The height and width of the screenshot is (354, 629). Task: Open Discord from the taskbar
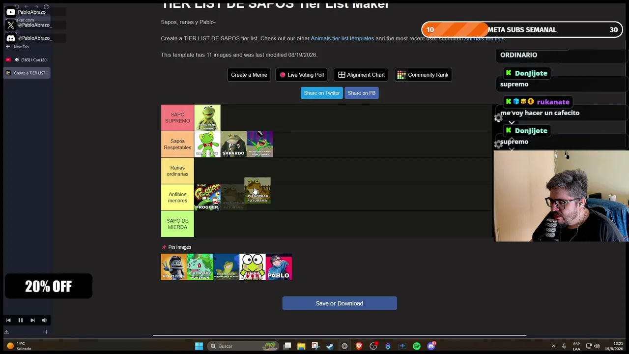431,346
